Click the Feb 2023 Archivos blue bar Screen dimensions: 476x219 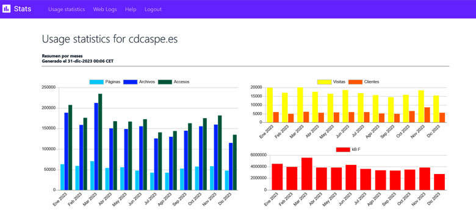(81, 158)
